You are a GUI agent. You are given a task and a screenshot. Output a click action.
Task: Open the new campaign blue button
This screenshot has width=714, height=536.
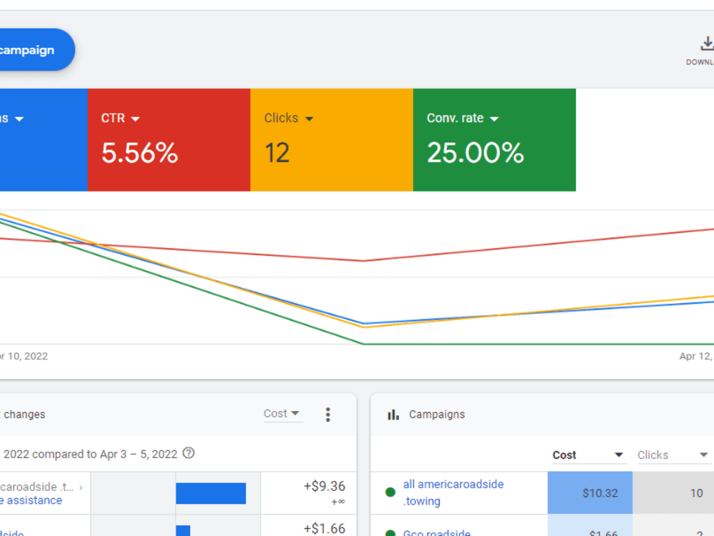(36, 50)
